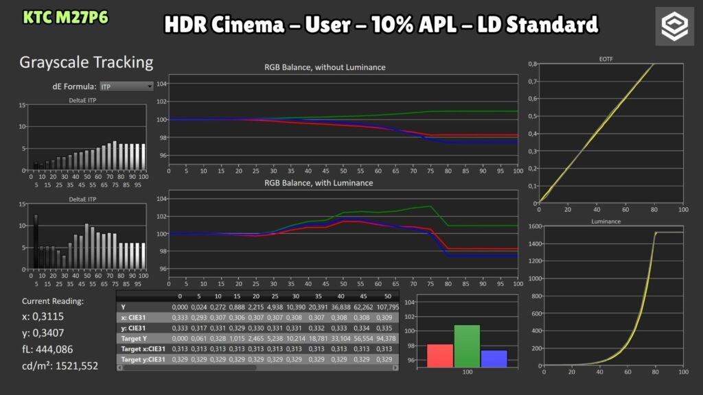Image resolution: width=703 pixels, height=395 pixels.
Task: Click the Y value '10,390' cell
Action: [x=295, y=307]
